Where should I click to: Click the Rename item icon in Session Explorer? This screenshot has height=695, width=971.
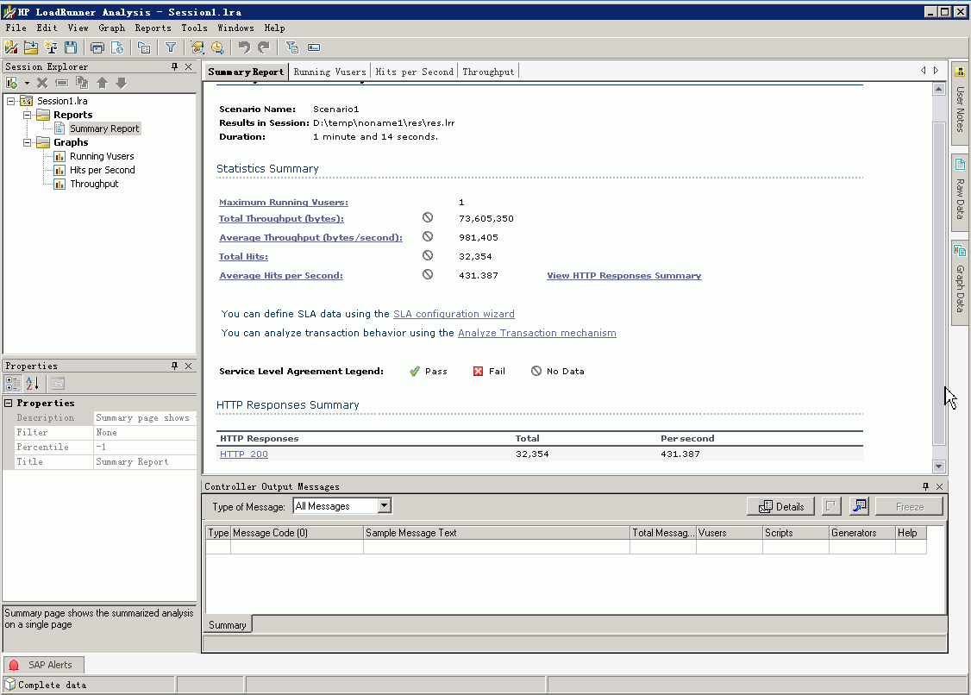(62, 83)
